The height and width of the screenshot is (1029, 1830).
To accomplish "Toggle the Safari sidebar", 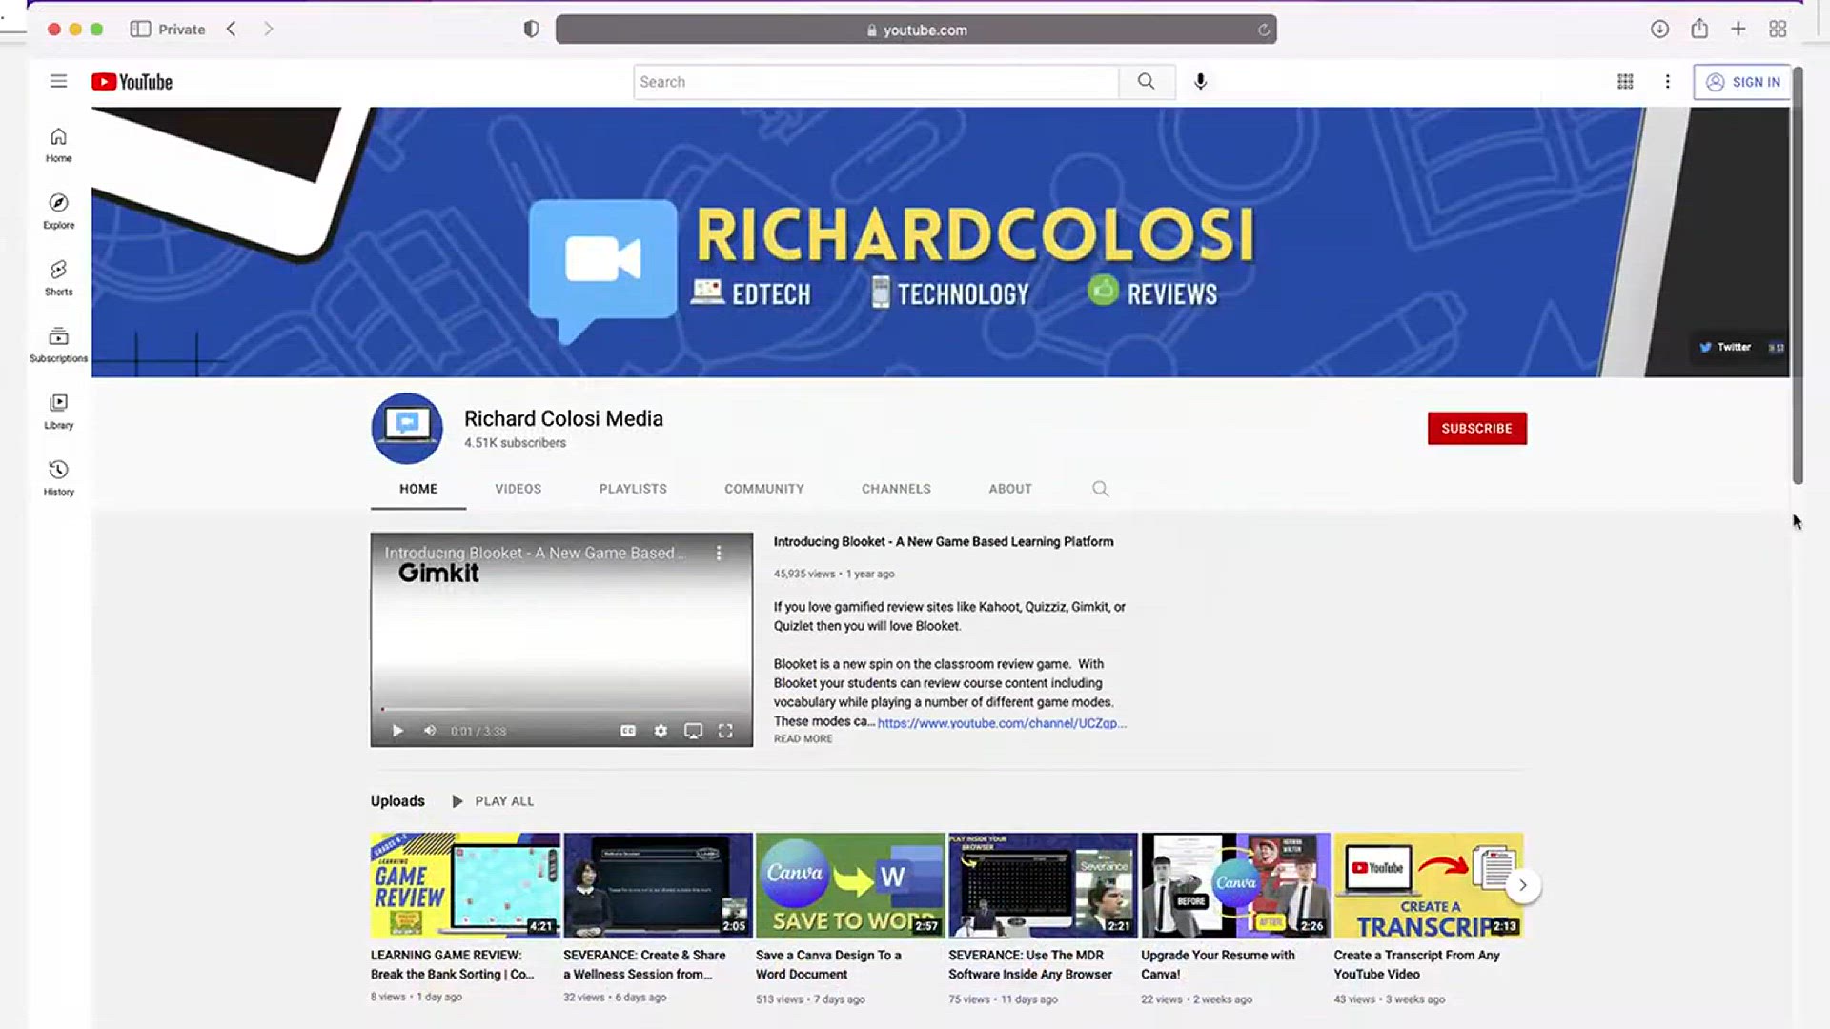I will (140, 29).
